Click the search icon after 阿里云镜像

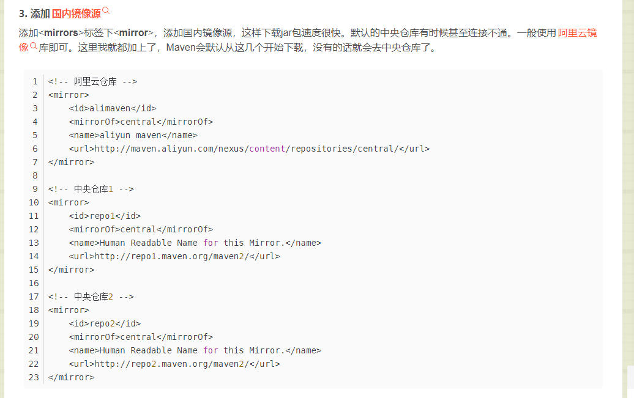(x=34, y=46)
